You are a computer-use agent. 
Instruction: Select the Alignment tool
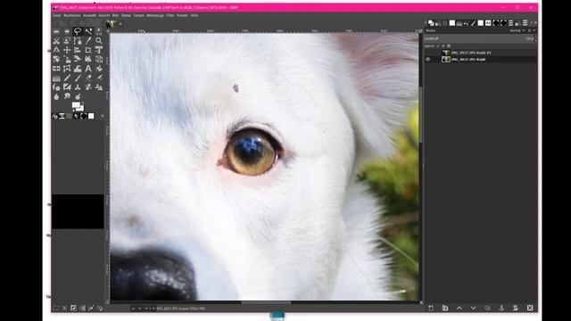[78, 50]
